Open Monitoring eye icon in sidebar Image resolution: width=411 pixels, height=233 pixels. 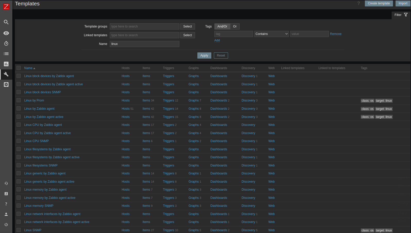pos(6,33)
